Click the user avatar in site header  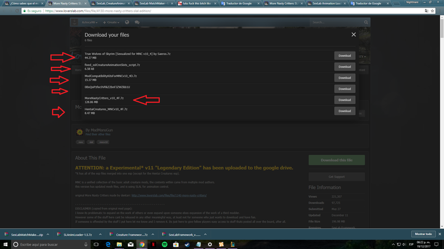75,22
